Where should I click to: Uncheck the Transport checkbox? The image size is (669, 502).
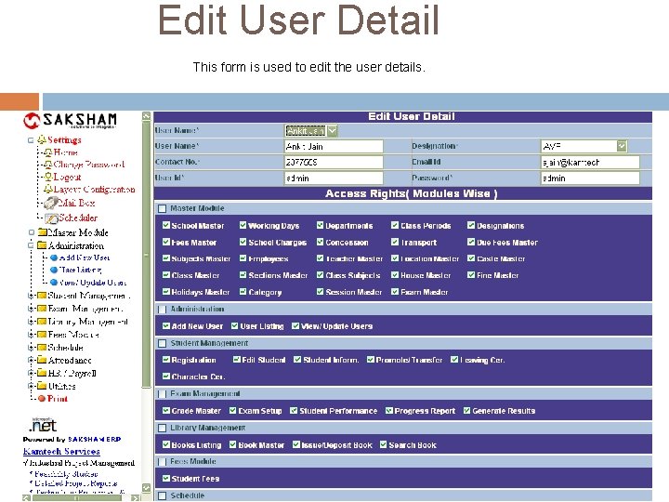point(395,242)
